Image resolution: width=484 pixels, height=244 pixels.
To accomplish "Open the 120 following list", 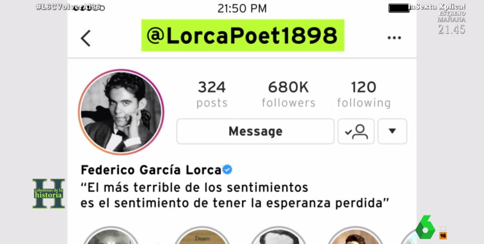I will pos(364,95).
